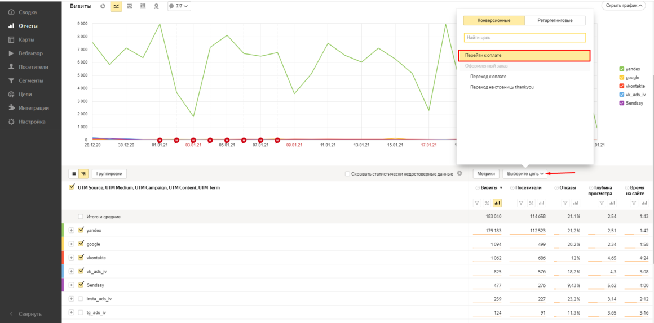Open Посетители in sidebar
Screen dimensions: 654x323
click(33, 66)
